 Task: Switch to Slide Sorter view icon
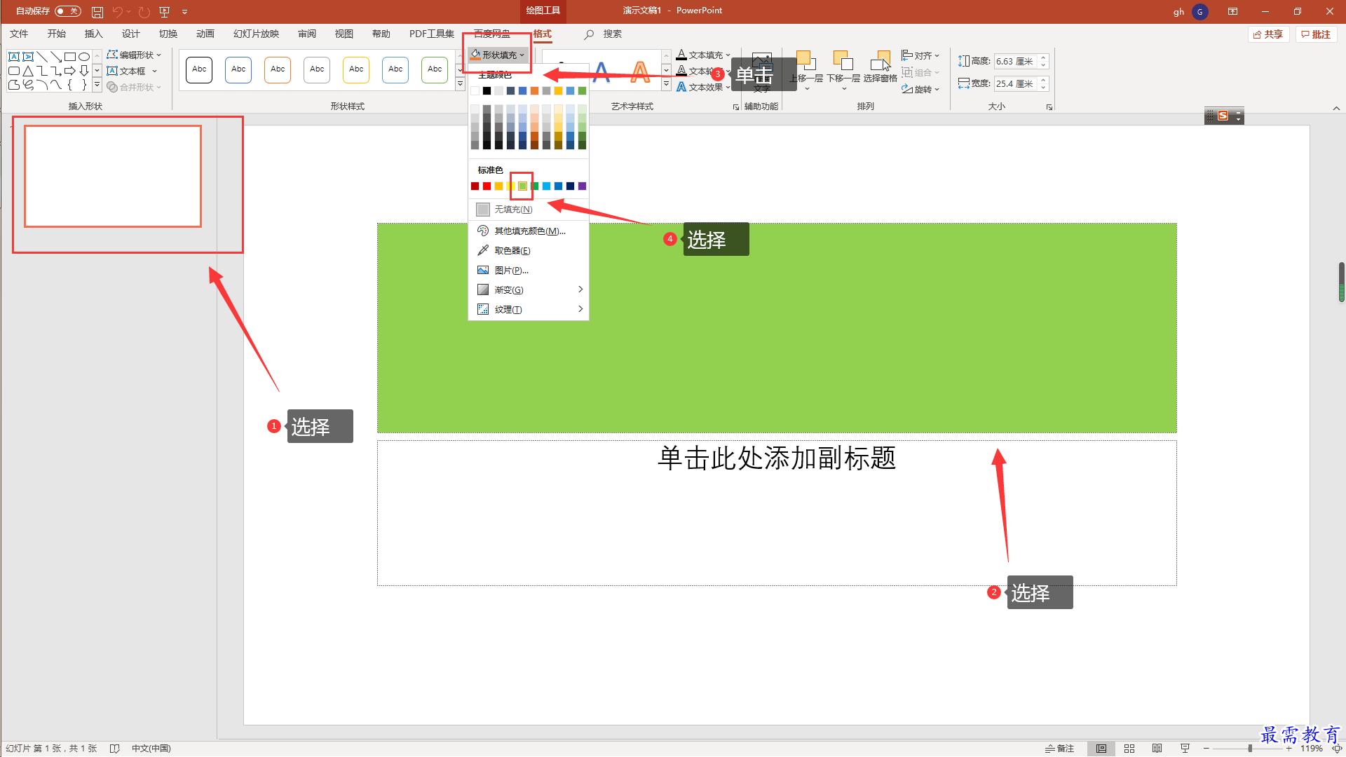(x=1129, y=749)
